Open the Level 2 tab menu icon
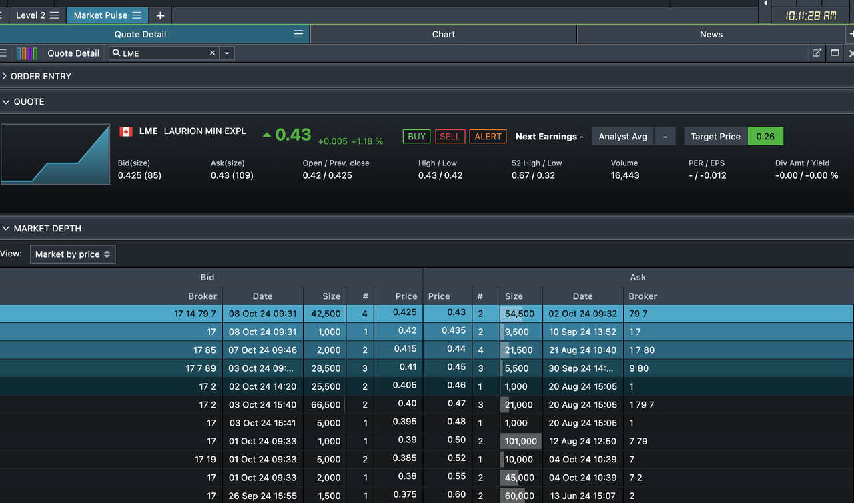The image size is (854, 503). 54,15
